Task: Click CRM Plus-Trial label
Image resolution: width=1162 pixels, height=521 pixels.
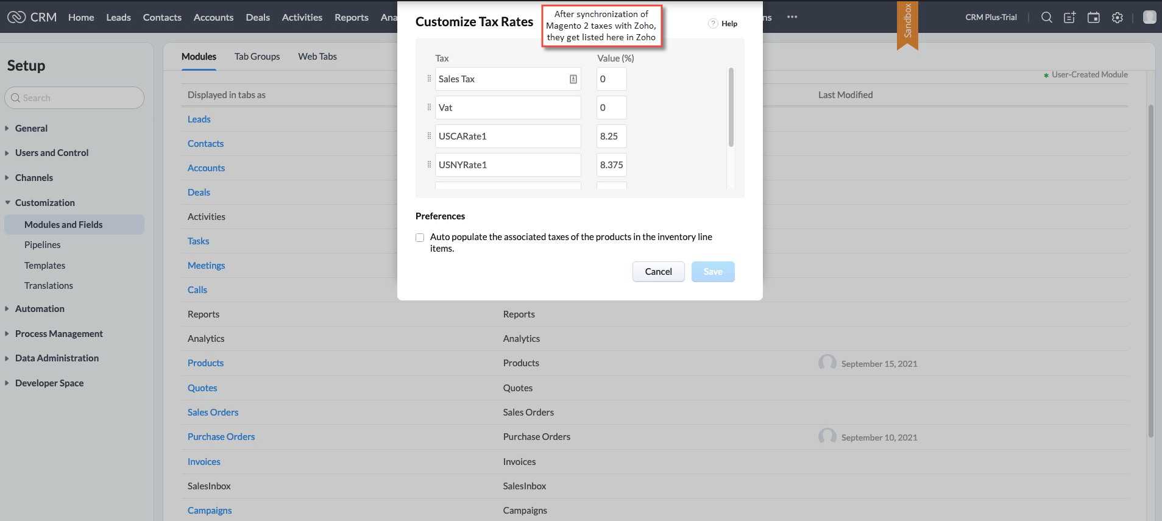Action: coord(991,17)
